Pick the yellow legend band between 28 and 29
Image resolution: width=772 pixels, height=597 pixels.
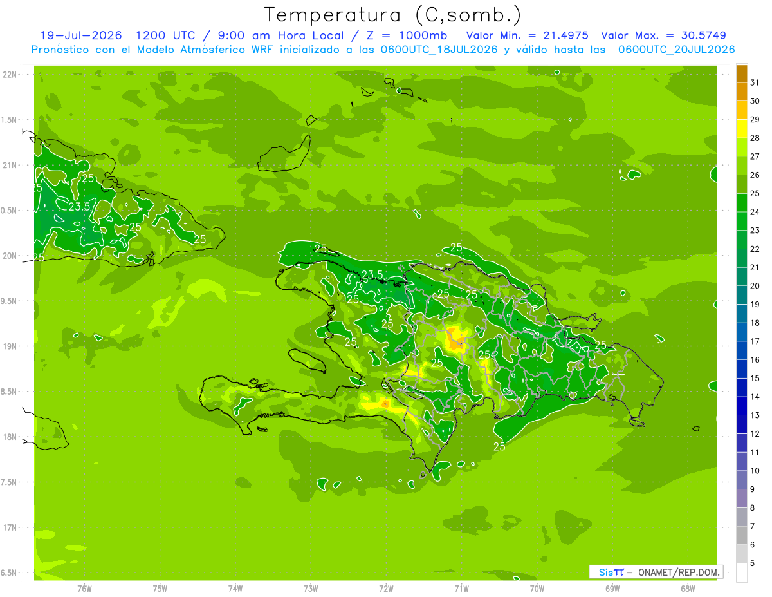pos(742,129)
